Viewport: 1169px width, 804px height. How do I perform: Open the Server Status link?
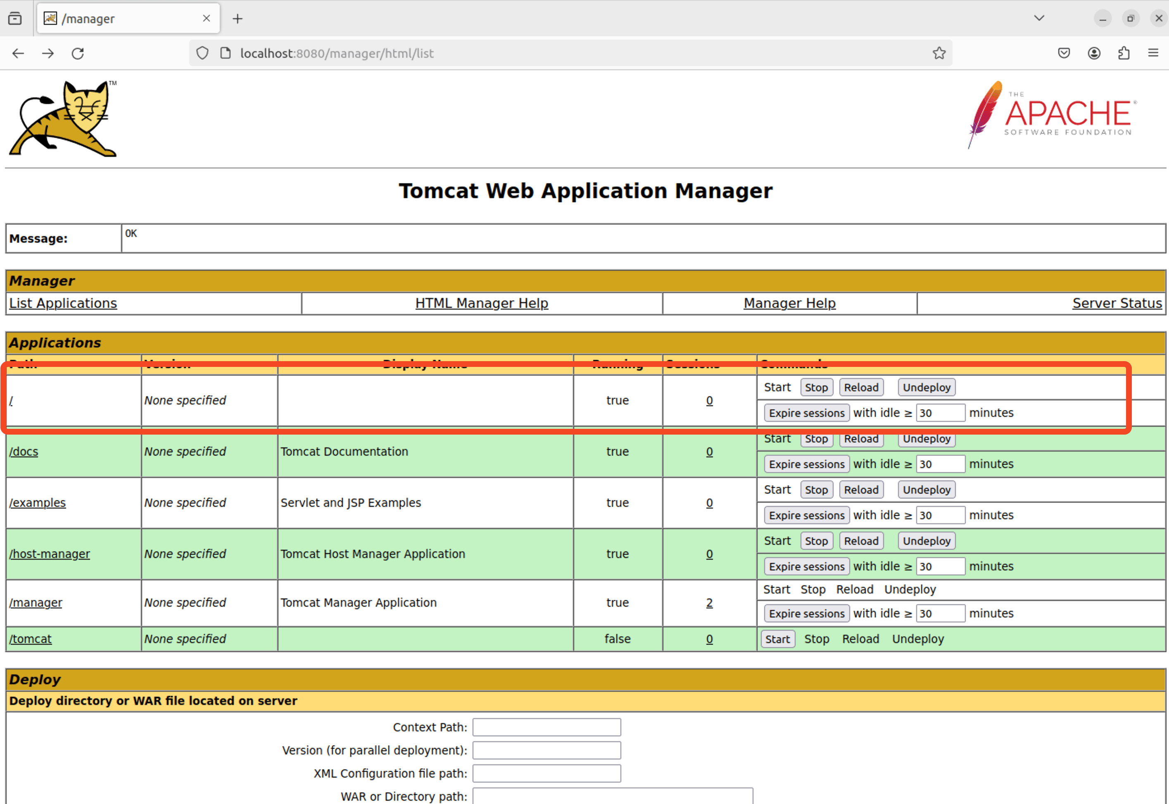click(1117, 303)
